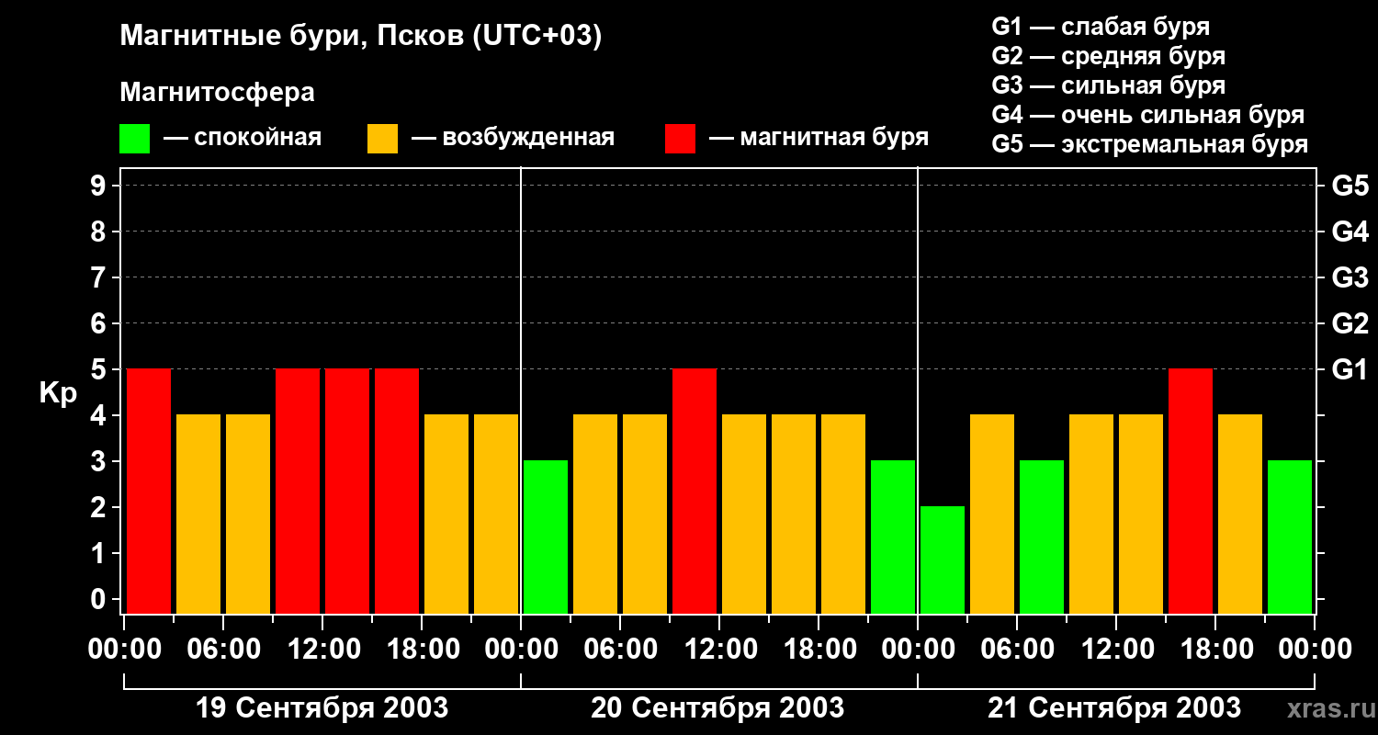Click the G5 label on the right axis
The width and height of the screenshot is (1378, 735).
click(1350, 187)
